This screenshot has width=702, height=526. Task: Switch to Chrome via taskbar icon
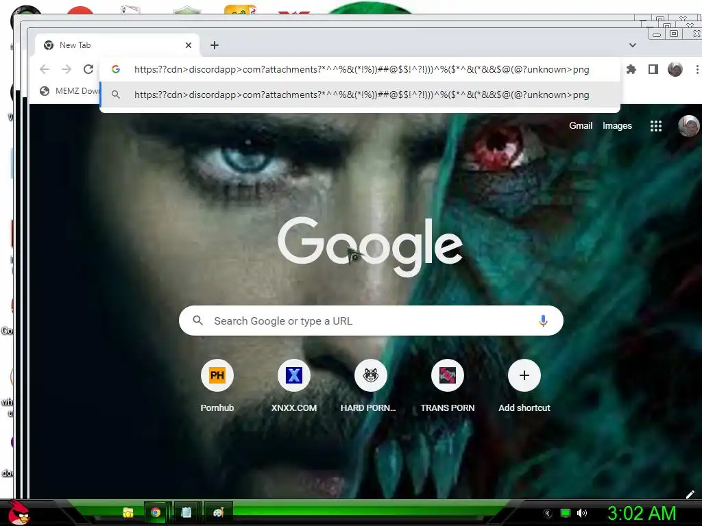tap(156, 512)
